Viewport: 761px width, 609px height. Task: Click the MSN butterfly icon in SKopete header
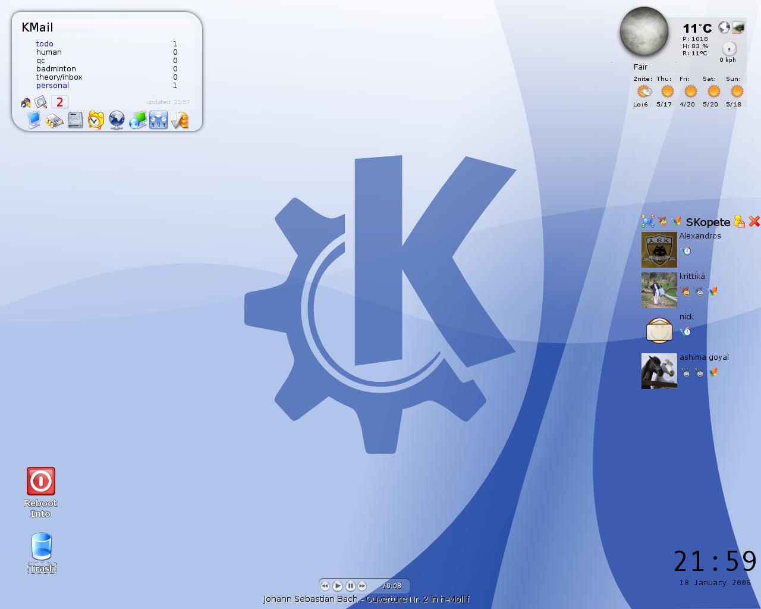676,221
